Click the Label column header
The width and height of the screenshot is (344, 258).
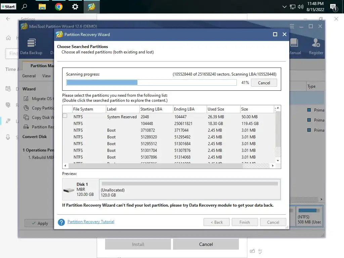123,109
